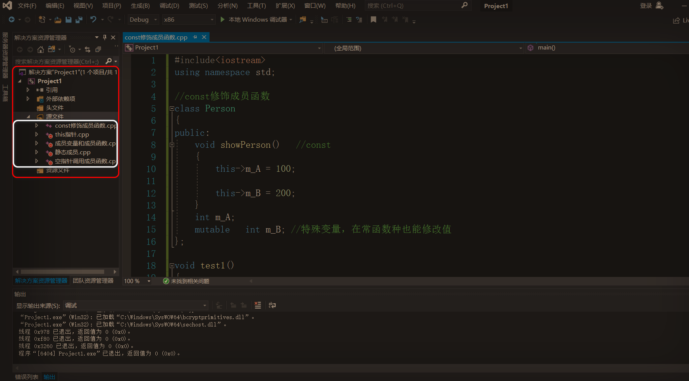
Task: Collapse the showPerson function code block
Action: [x=172, y=145]
